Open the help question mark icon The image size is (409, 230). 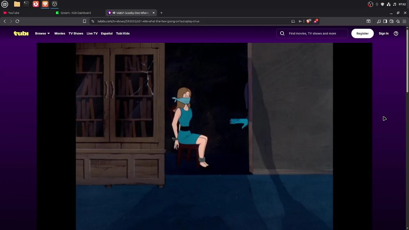tap(396, 33)
